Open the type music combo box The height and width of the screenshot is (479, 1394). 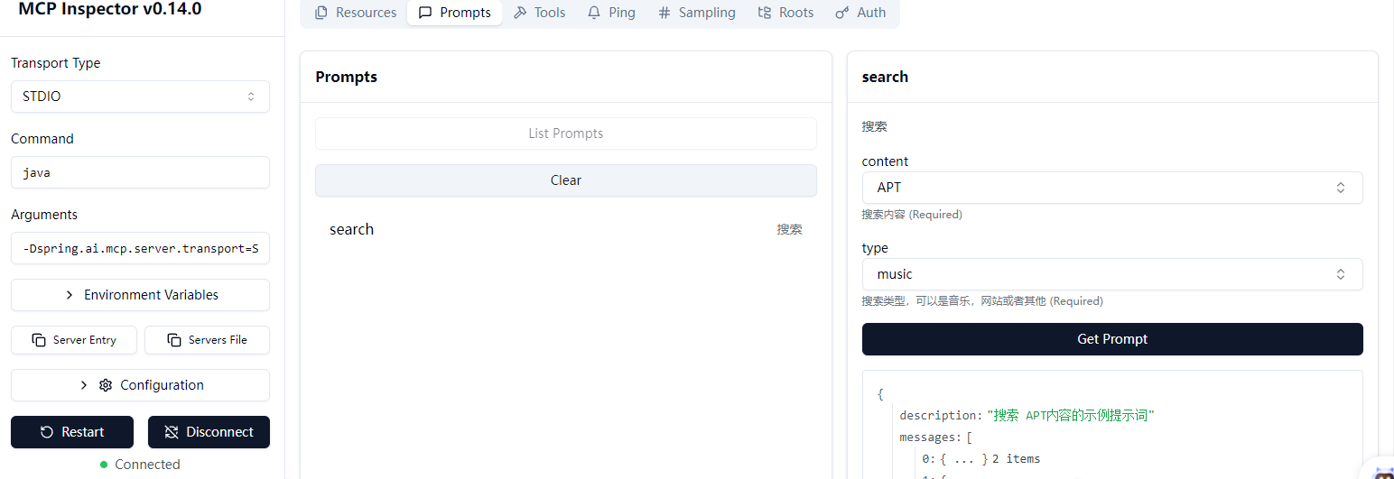[x=1111, y=274]
